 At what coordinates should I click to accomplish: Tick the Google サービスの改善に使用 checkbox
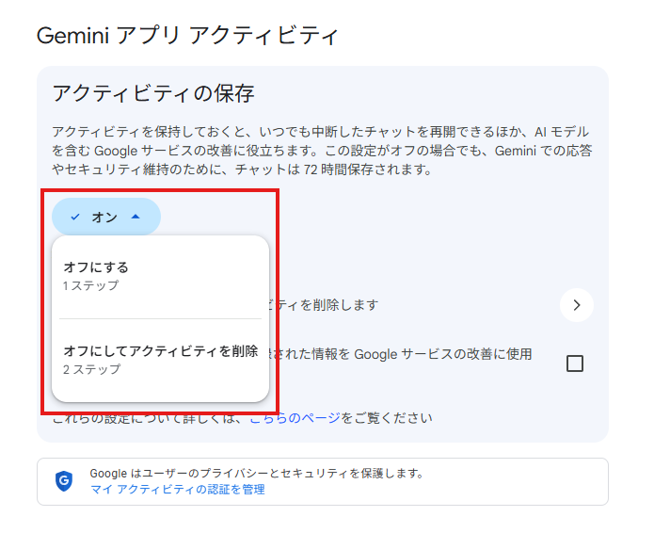click(575, 363)
